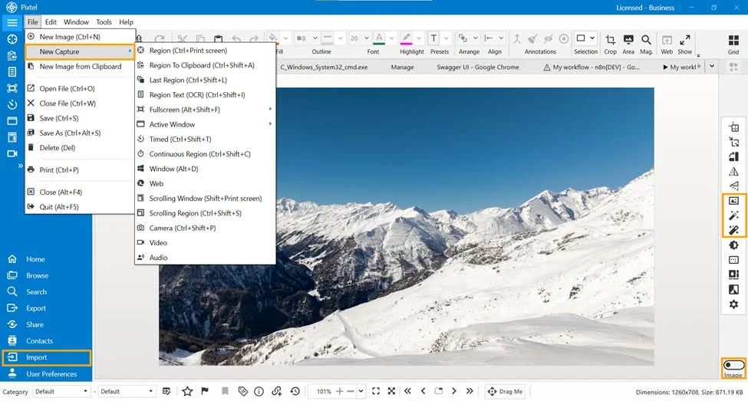Choose Camera capture from the submenu

pyautogui.click(x=205, y=228)
